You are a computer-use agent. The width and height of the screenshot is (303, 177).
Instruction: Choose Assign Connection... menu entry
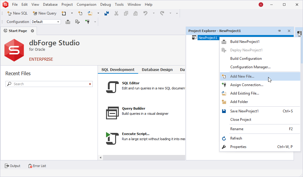[260, 85]
